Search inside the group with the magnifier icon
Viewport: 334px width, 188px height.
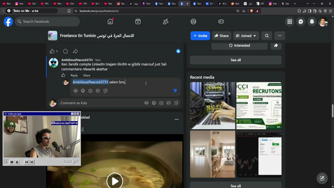[x=267, y=36]
